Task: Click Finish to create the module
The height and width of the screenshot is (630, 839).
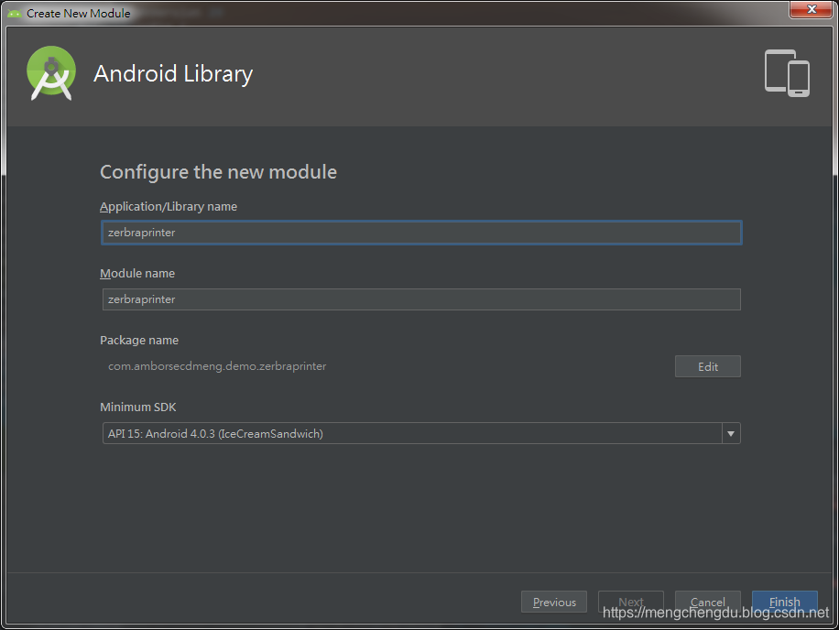Action: 784,602
